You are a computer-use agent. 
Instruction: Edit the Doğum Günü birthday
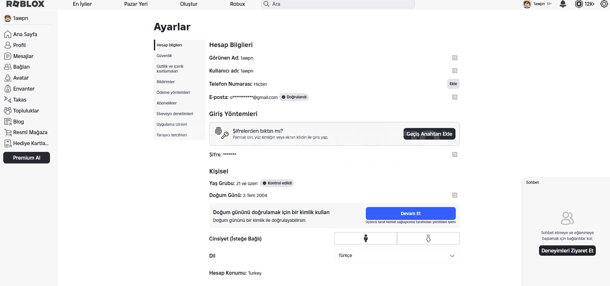[455, 195]
